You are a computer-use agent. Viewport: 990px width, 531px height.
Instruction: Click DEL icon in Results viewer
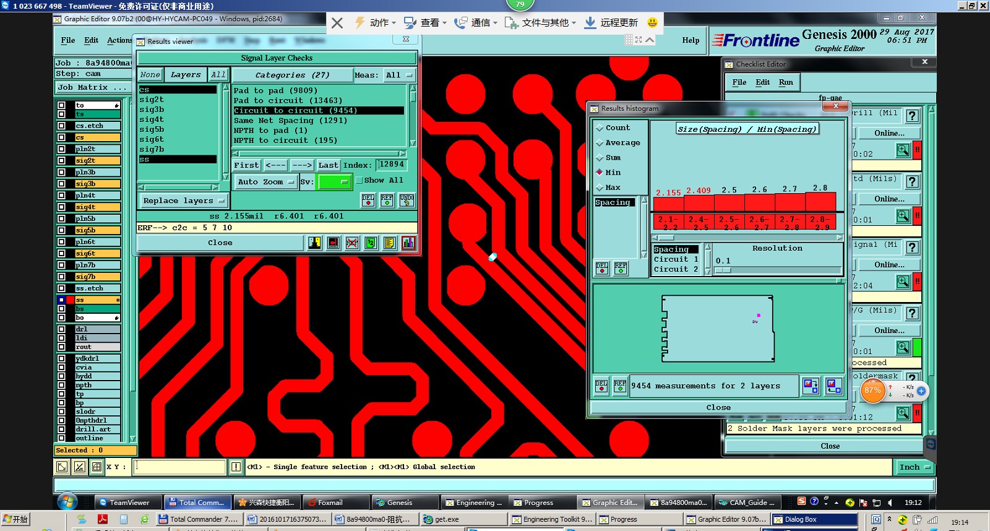[368, 201]
